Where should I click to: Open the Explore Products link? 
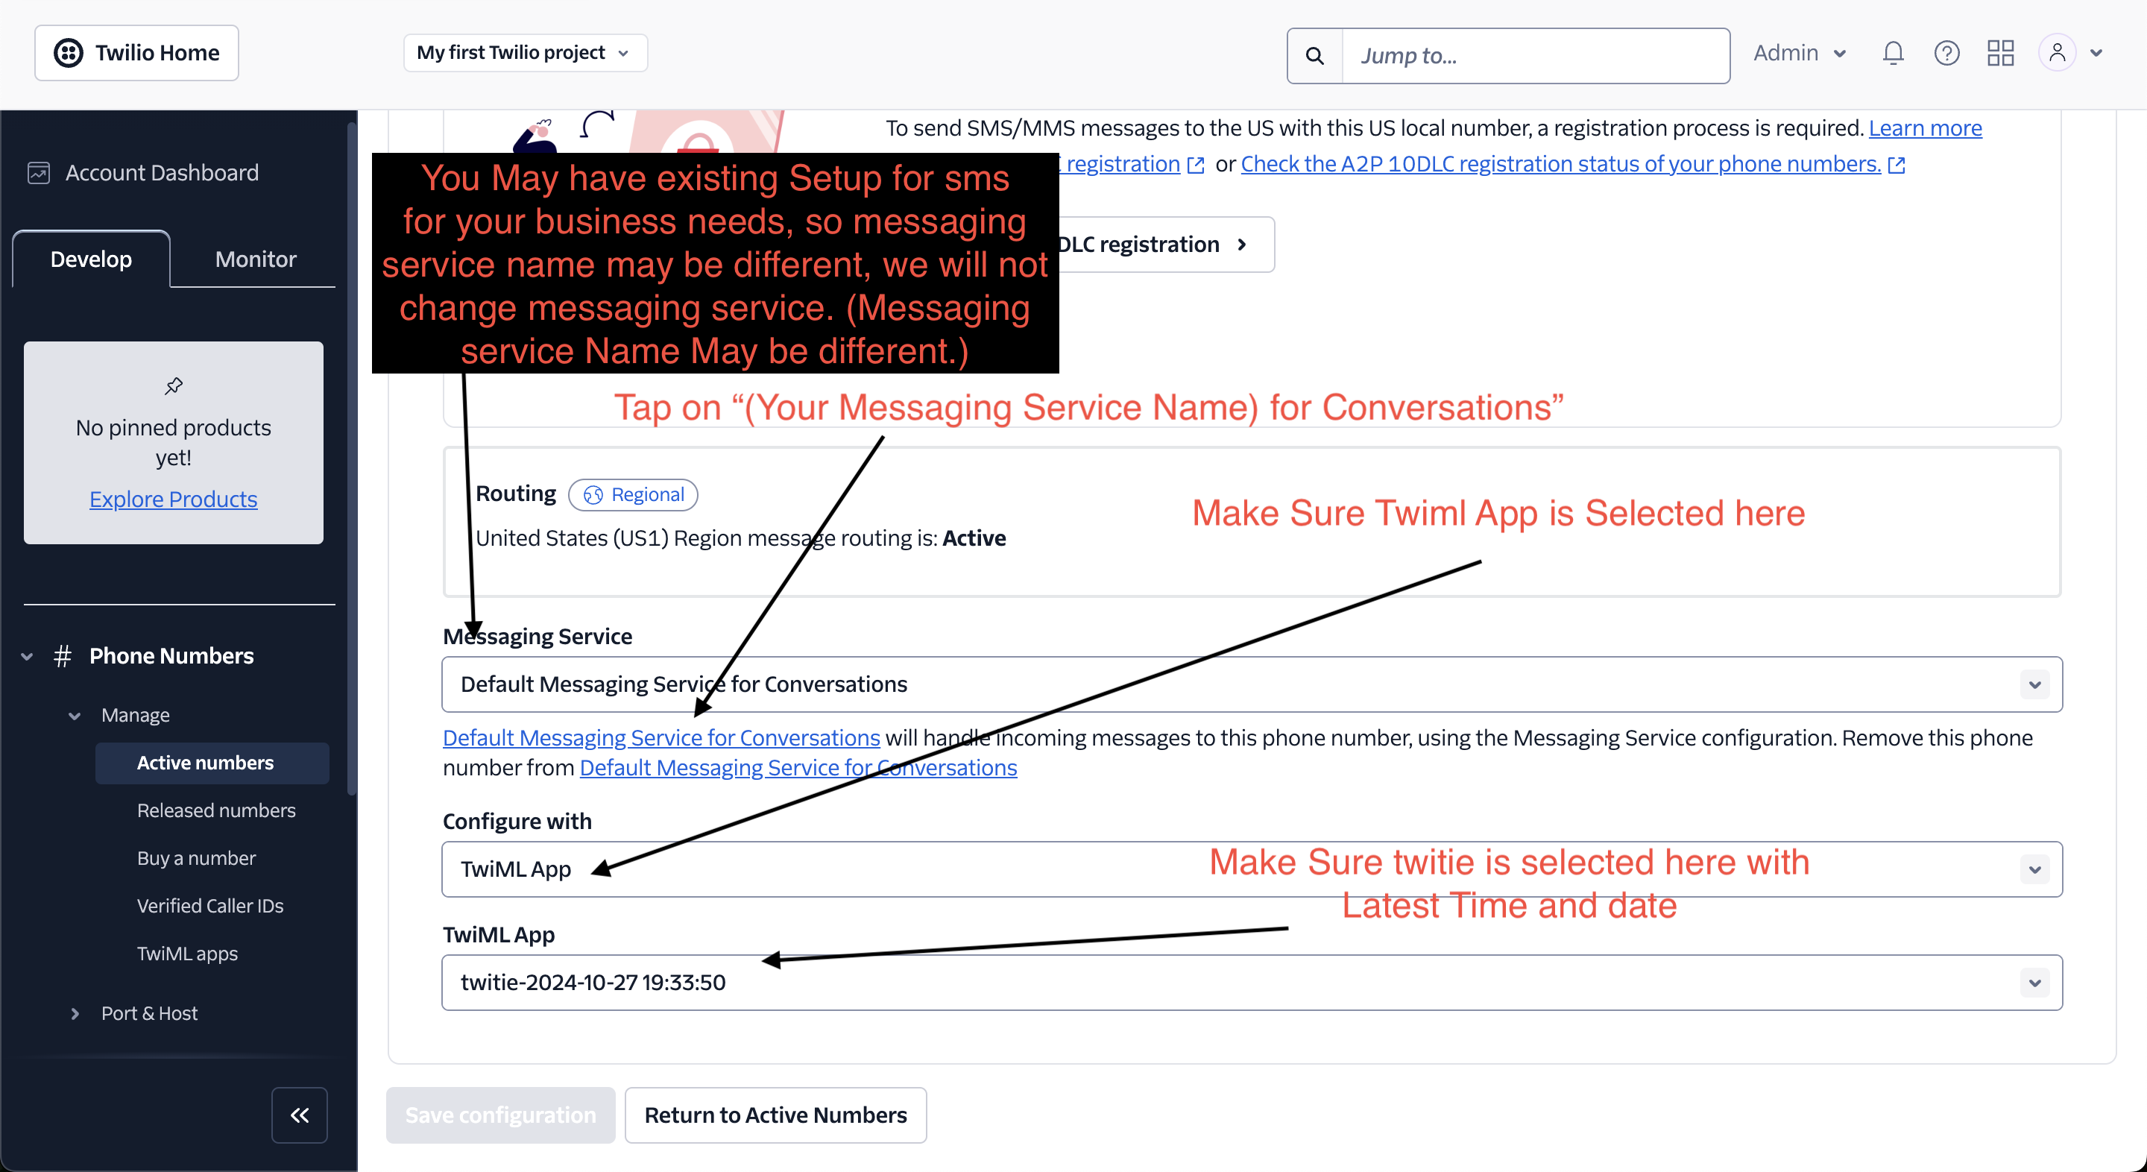pos(174,499)
